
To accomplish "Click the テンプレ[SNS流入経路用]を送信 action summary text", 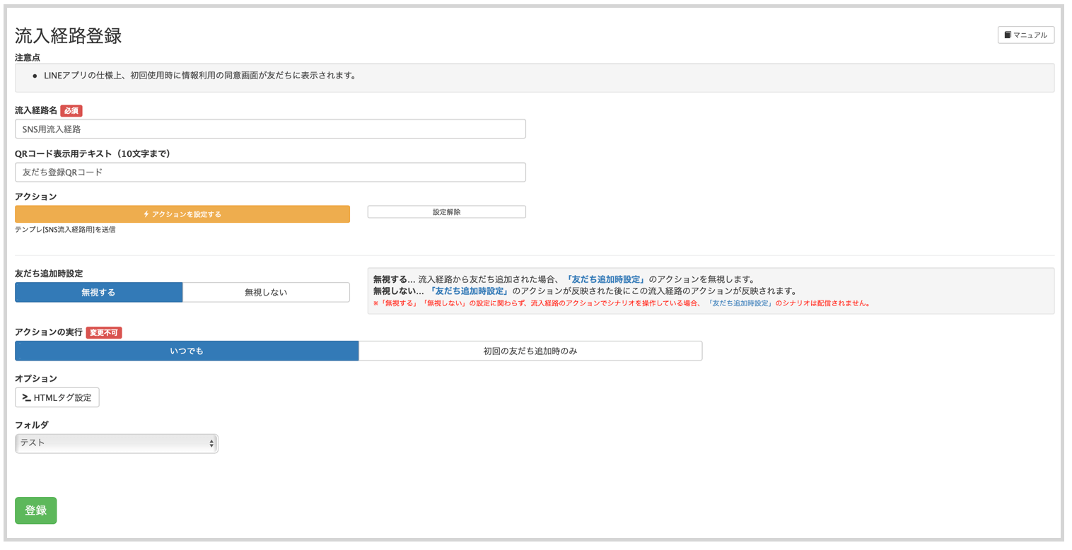I will [x=65, y=230].
